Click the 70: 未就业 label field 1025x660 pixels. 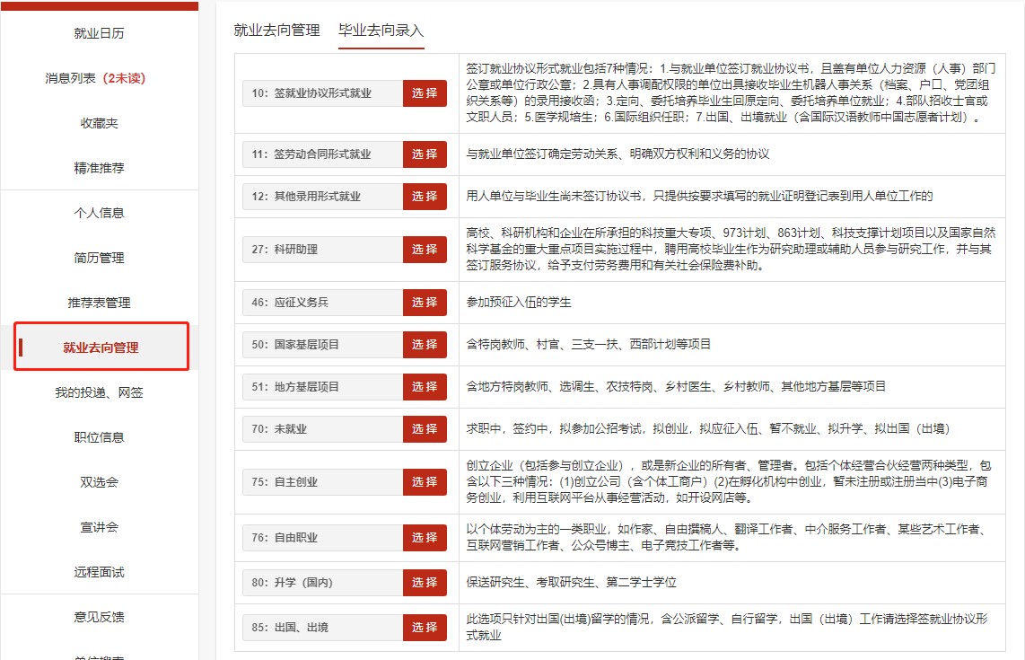322,429
